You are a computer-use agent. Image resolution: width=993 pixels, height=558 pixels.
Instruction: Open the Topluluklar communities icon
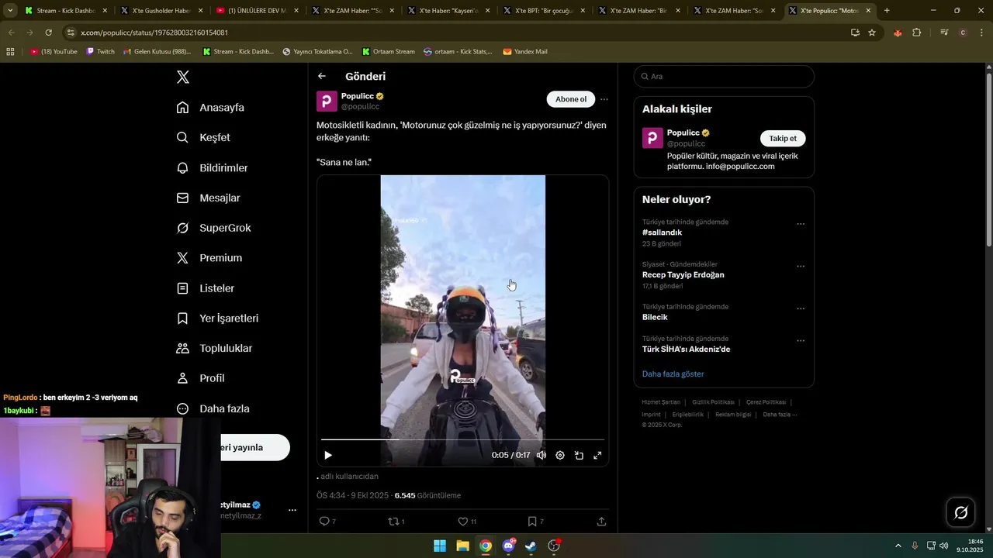pos(182,349)
